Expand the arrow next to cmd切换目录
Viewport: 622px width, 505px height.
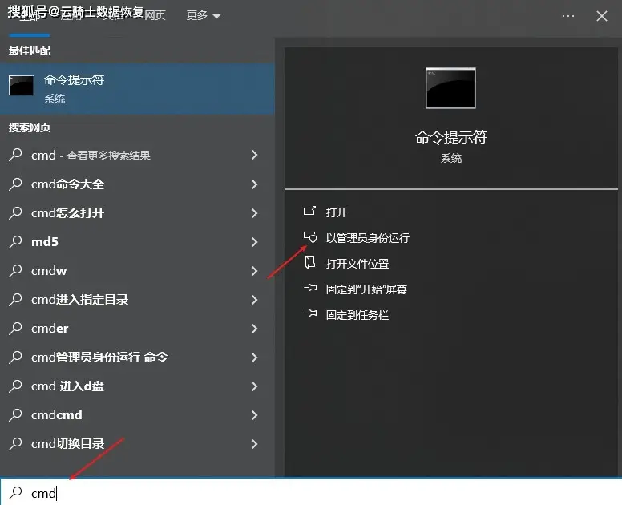(x=255, y=444)
